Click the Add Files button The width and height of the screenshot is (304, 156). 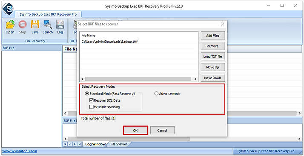213,36
